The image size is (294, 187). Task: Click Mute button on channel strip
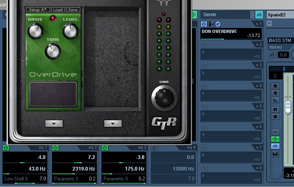pos(275,86)
